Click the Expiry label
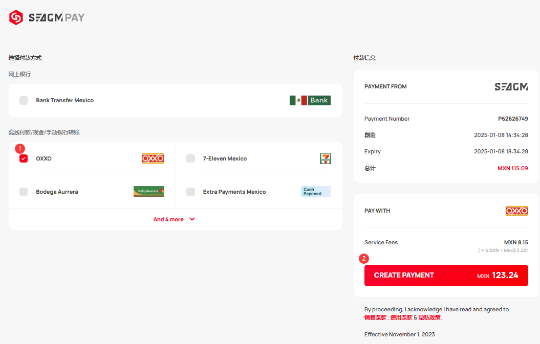540x344 pixels. click(x=372, y=151)
